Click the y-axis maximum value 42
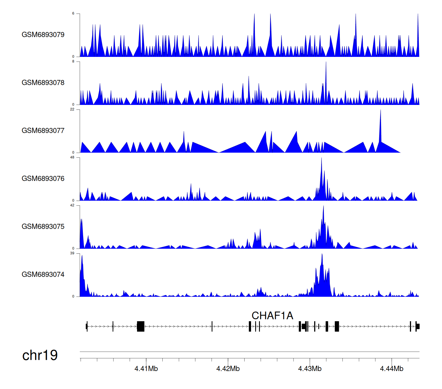 pos(72,205)
